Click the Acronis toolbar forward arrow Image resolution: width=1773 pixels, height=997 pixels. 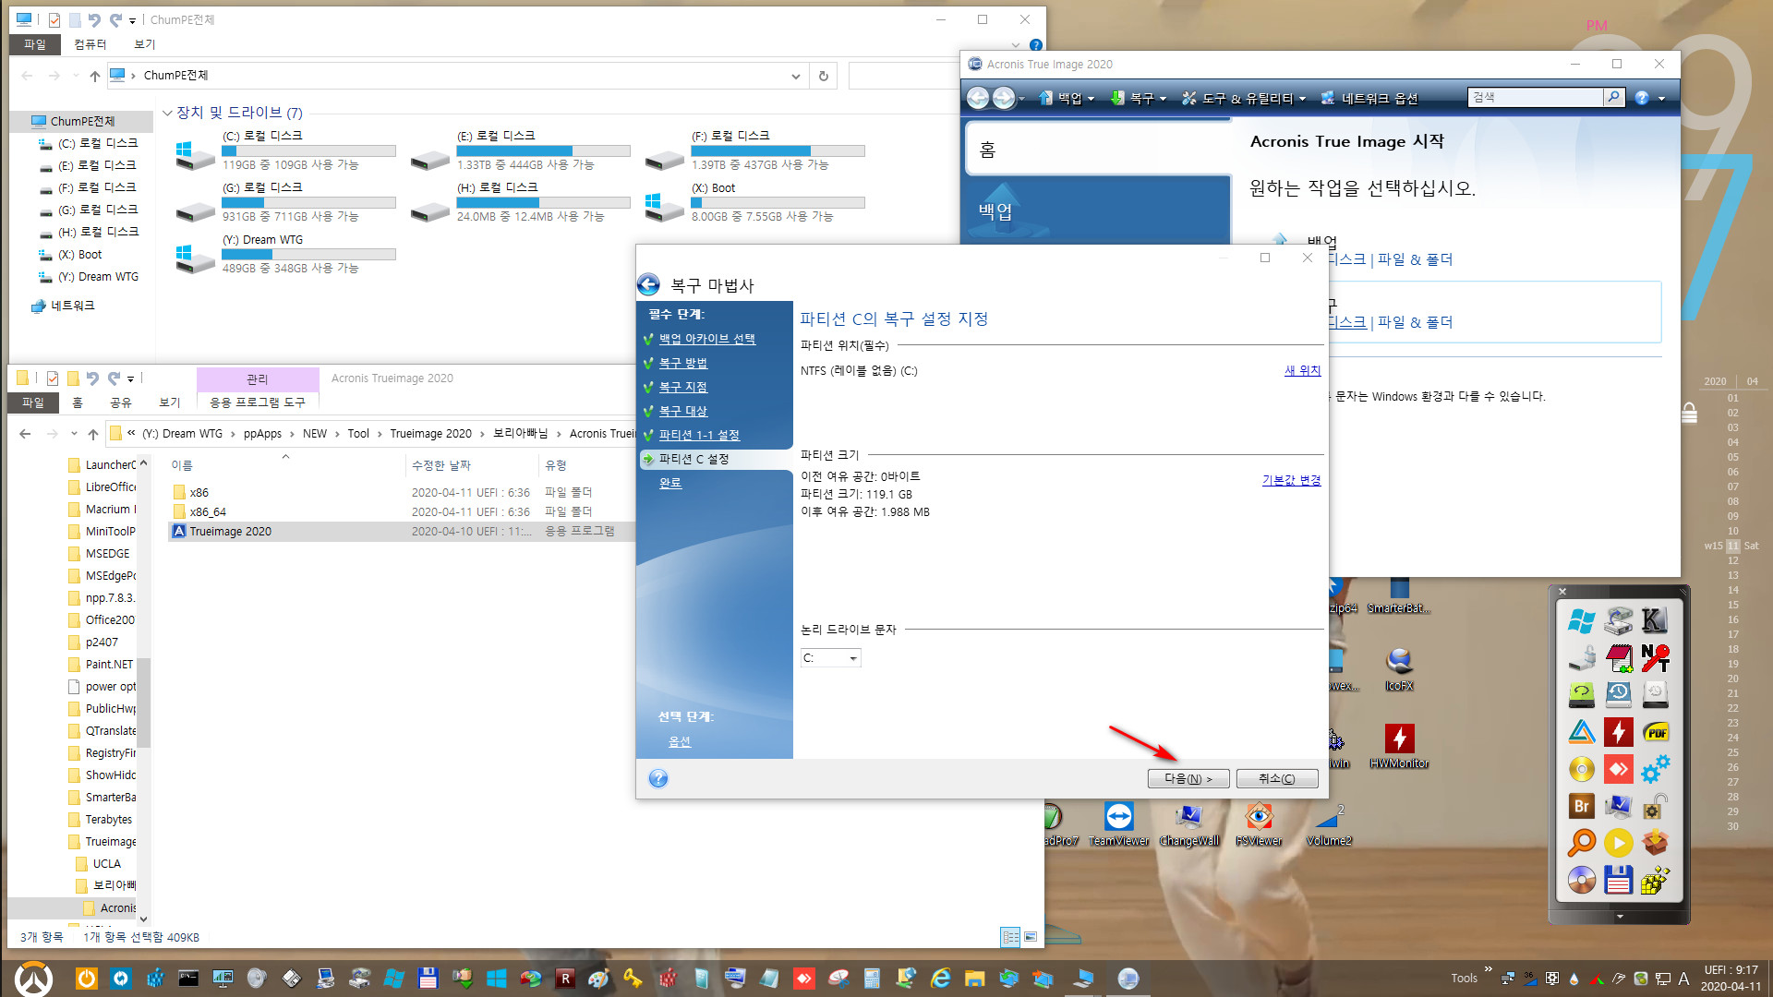pyautogui.click(x=1004, y=98)
